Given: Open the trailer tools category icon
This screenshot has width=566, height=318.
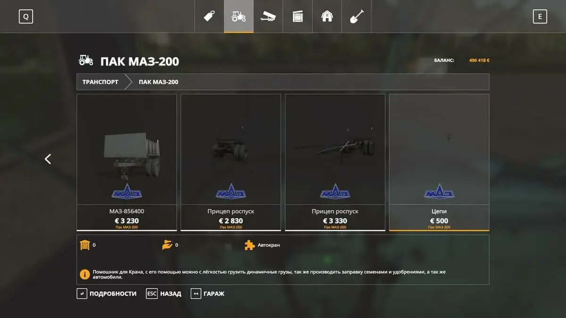Looking at the screenshot, I should click(x=268, y=16).
